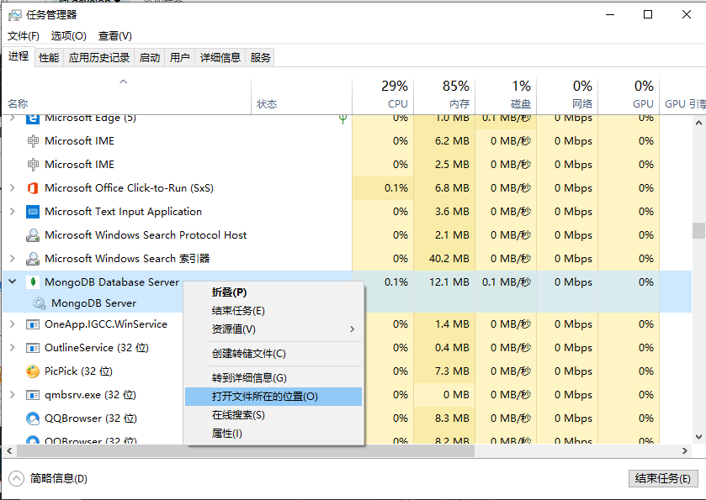Collapse the MongoDB Database Server group
Screen dimensions: 706x500
pyautogui.click(x=13, y=282)
